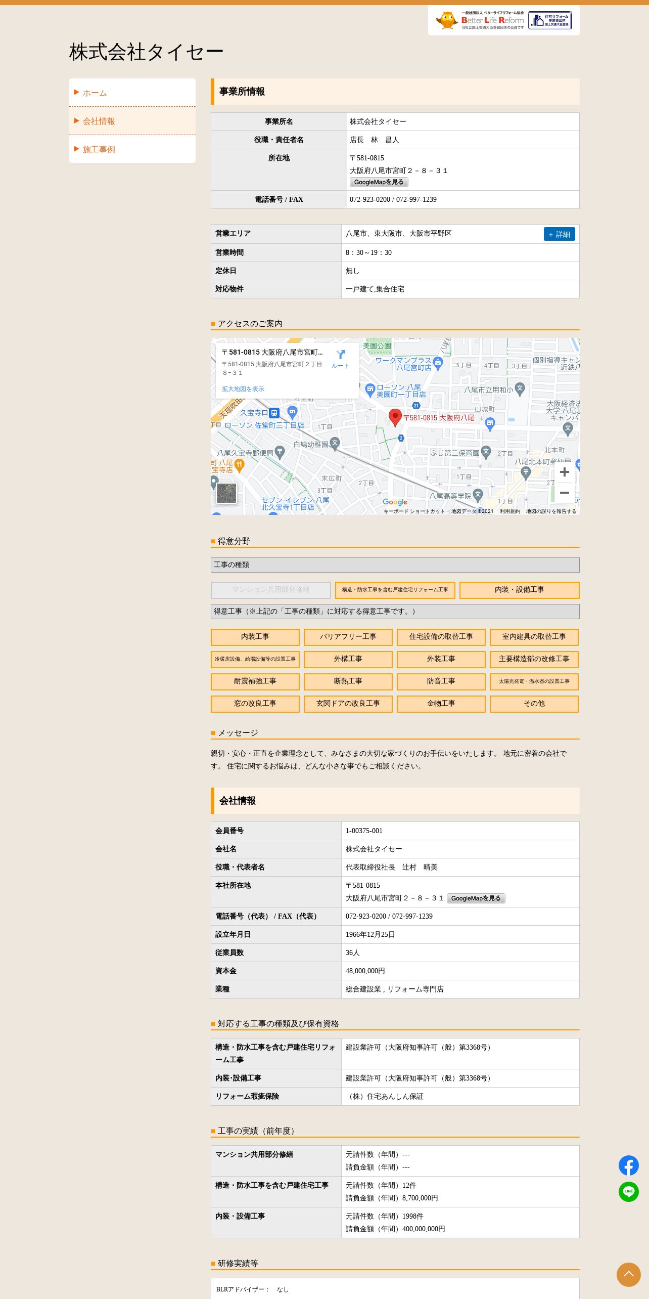Click the 冷暖房設備、給湯設備等の設置工事 tag
Screen dimensions: 649x1299
point(255,659)
